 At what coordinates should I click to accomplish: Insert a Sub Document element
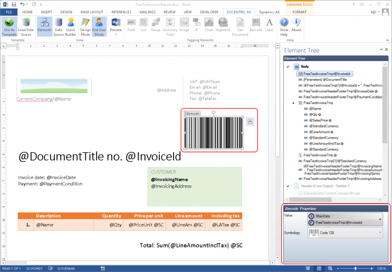240,27
